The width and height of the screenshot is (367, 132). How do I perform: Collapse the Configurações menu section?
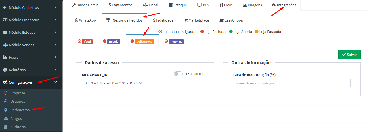coord(56,82)
